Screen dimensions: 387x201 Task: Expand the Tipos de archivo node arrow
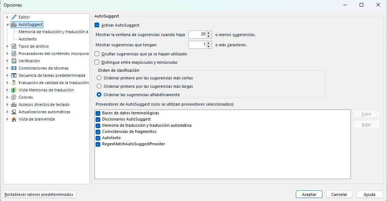pos(7,46)
